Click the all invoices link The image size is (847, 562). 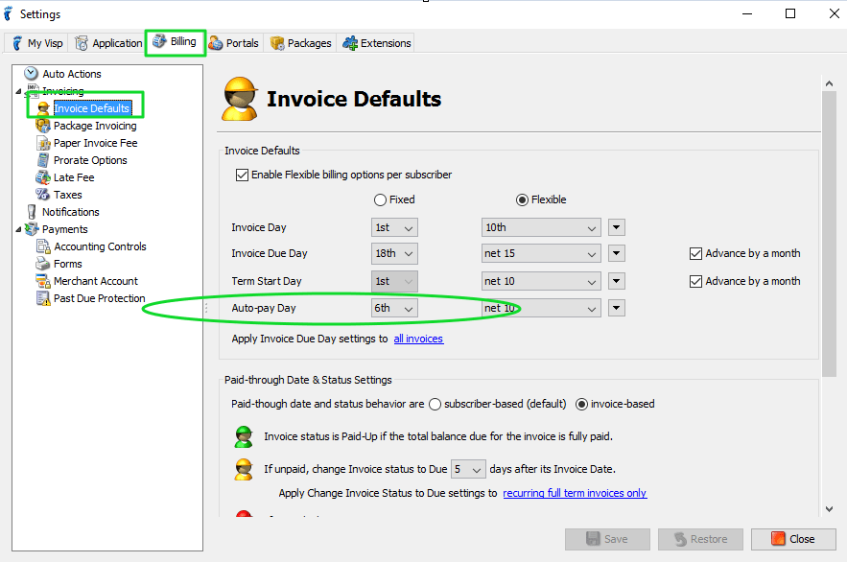[x=418, y=340]
